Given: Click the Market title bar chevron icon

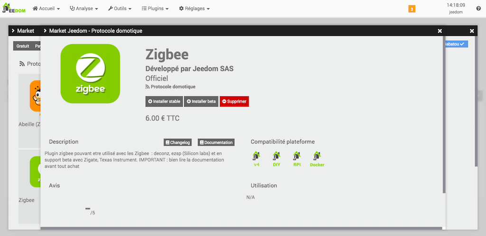Looking at the screenshot, I should [13, 31].
